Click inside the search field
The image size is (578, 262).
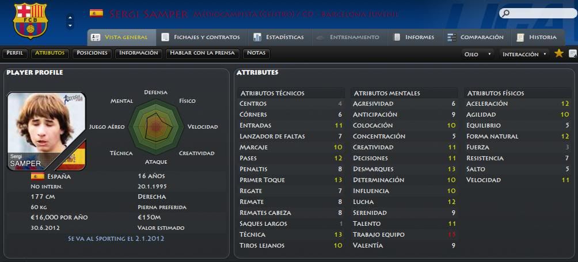click(x=543, y=14)
